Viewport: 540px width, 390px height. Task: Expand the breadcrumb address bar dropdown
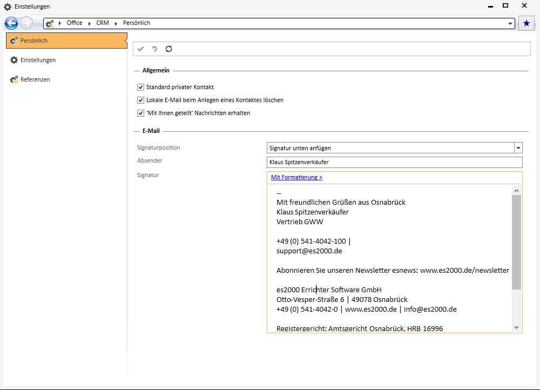(510, 23)
